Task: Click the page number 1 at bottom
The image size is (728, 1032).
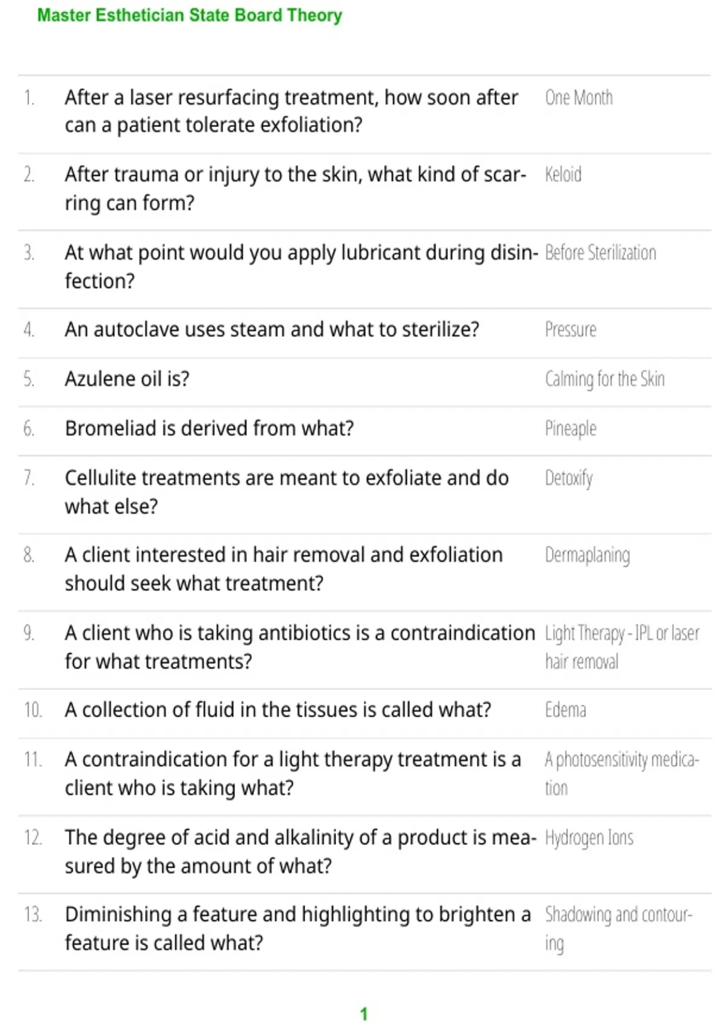Action: pyautogui.click(x=364, y=1014)
